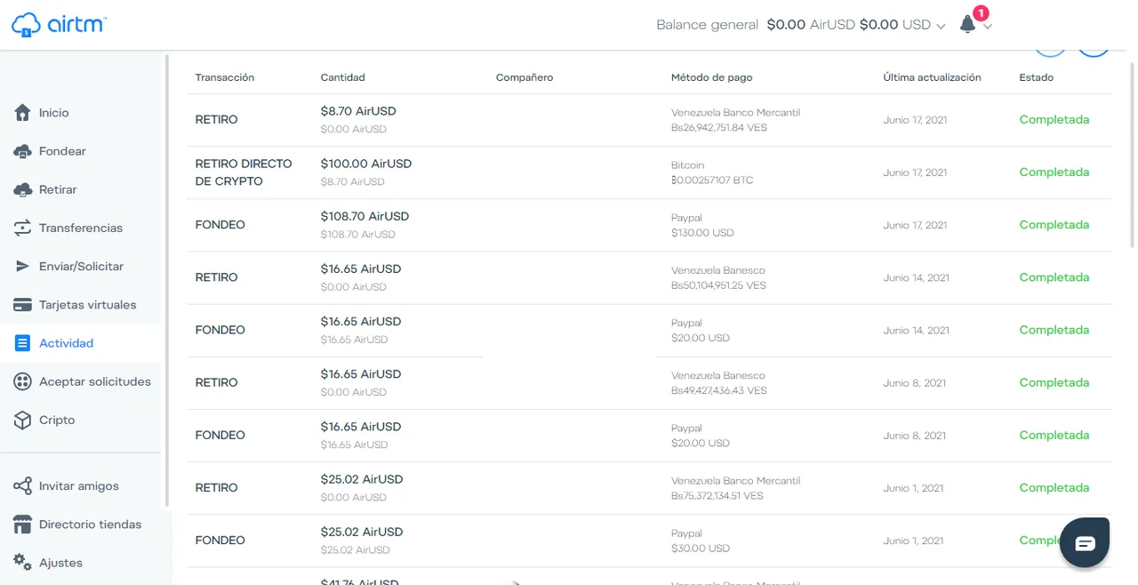The height and width of the screenshot is (585, 1138).
Task: Open the chat support bubble
Action: (1085, 542)
